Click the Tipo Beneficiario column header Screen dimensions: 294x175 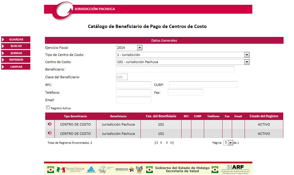(75, 116)
